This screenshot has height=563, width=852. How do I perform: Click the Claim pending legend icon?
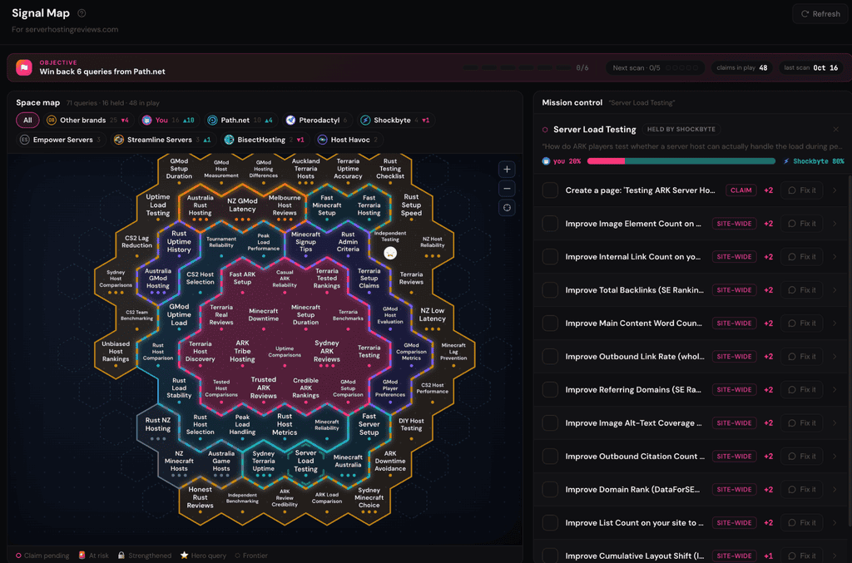tap(18, 556)
